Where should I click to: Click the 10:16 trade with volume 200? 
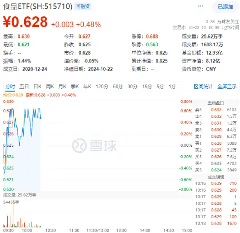tap(216, 190)
